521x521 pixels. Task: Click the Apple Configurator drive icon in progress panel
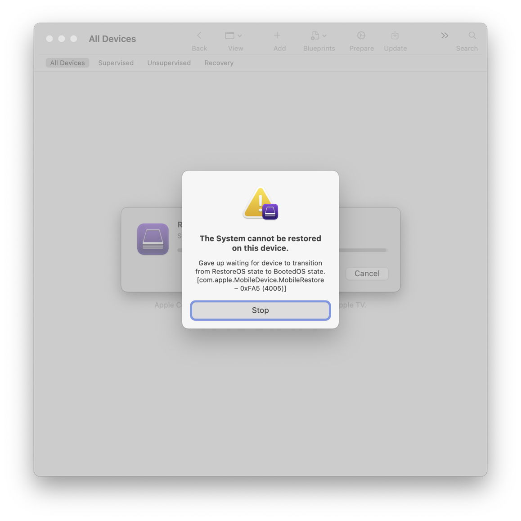(153, 239)
